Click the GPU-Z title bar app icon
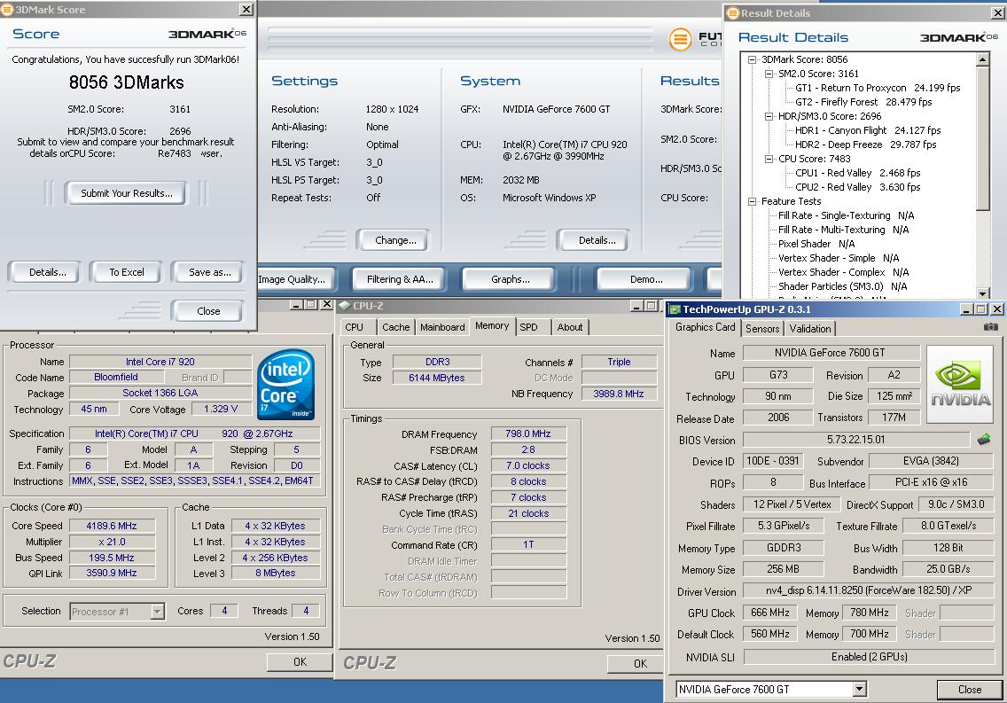The height and width of the screenshot is (703, 1007). click(x=675, y=309)
